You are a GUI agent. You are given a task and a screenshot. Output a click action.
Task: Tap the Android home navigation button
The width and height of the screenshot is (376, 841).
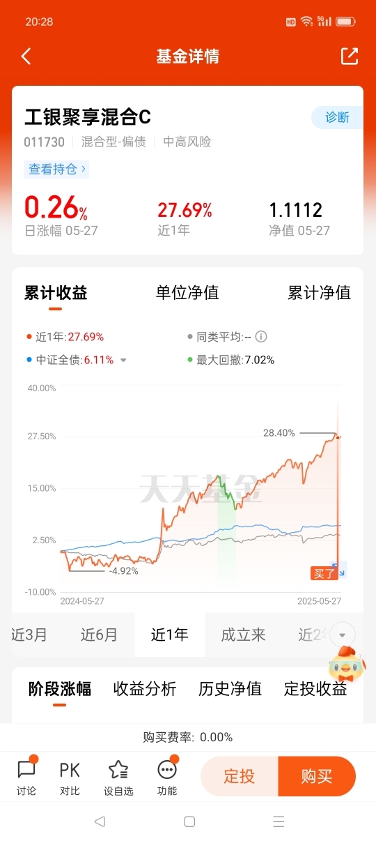(189, 821)
